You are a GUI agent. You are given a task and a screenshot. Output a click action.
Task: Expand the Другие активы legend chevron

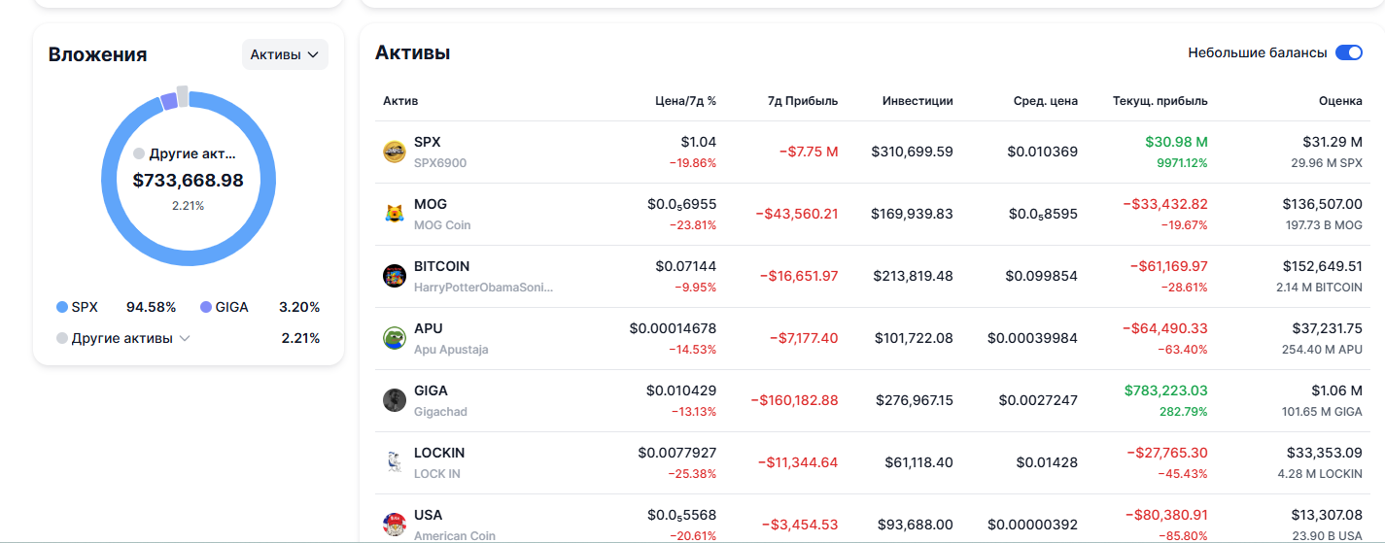coord(185,338)
